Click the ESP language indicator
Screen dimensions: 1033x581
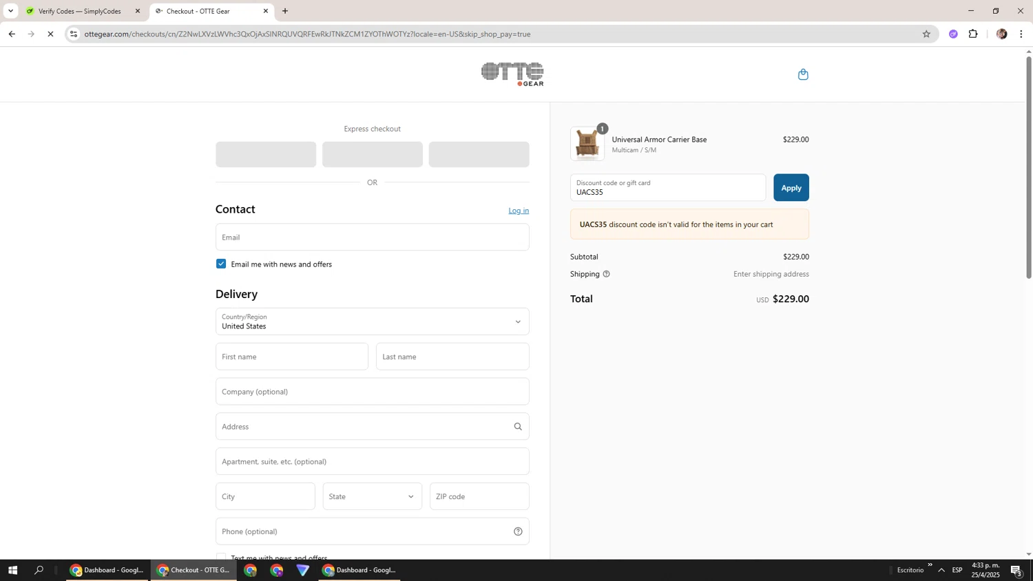(957, 570)
